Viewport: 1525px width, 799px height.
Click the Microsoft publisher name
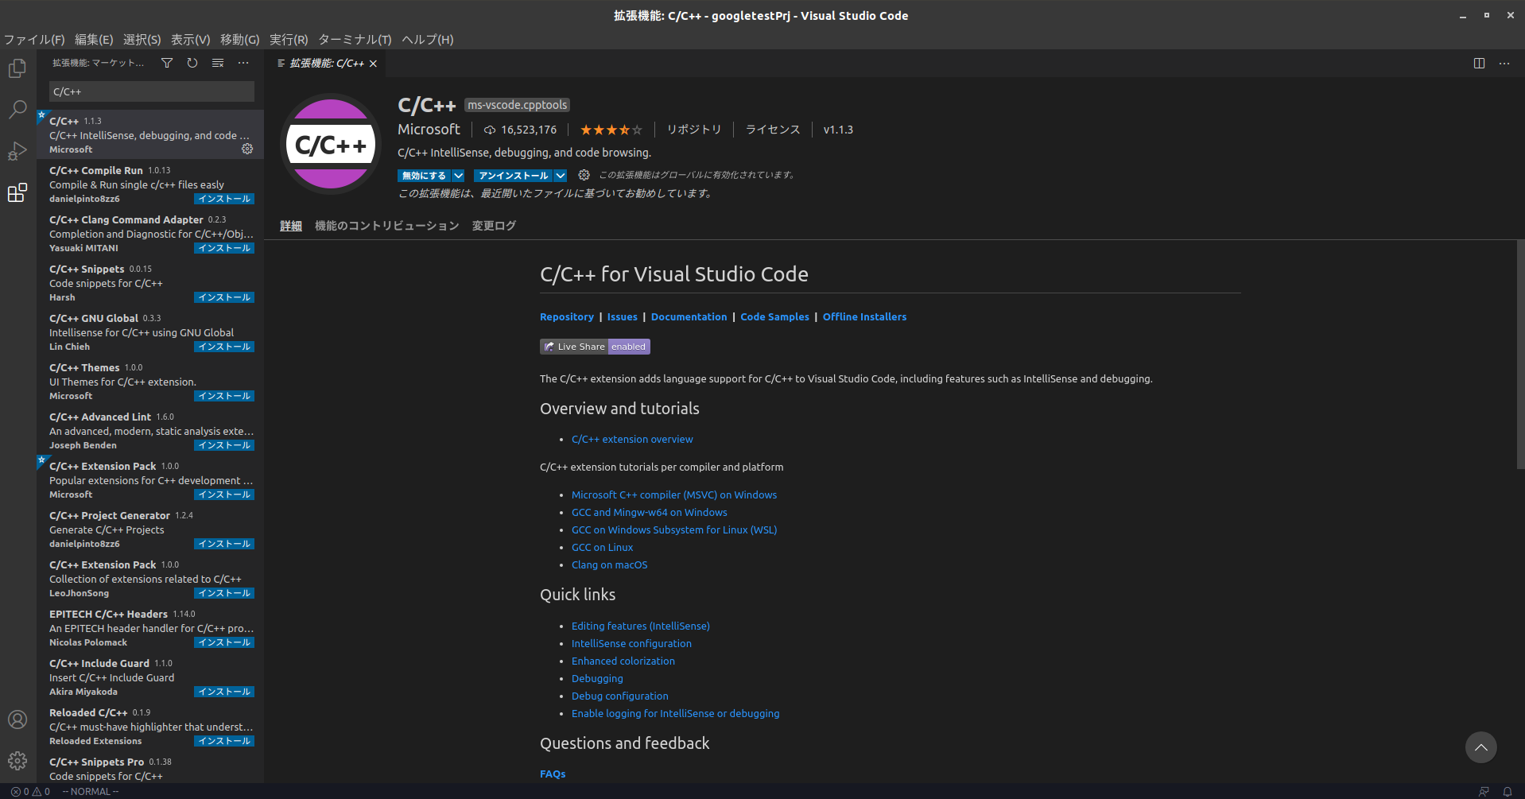point(429,130)
